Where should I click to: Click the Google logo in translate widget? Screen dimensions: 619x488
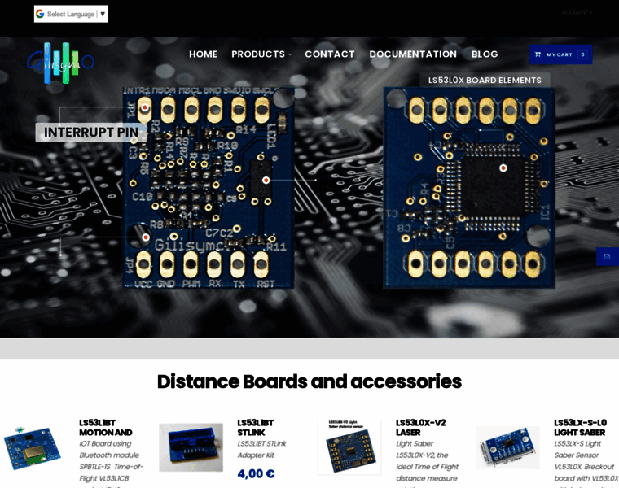pos(40,14)
